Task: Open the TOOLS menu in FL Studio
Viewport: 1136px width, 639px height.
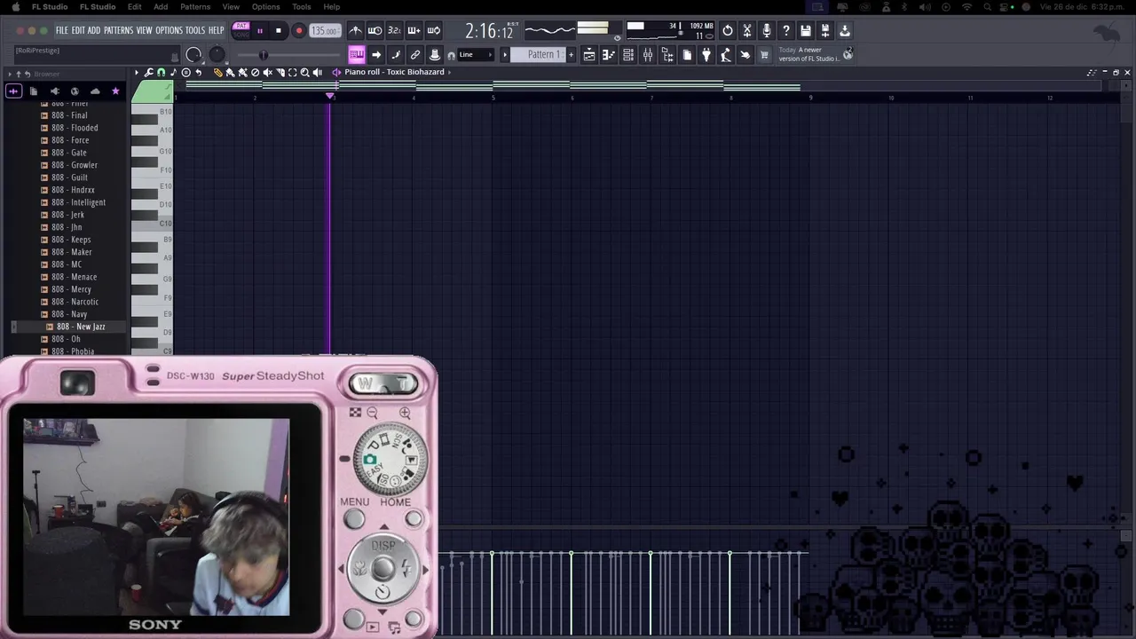Action: point(195,30)
